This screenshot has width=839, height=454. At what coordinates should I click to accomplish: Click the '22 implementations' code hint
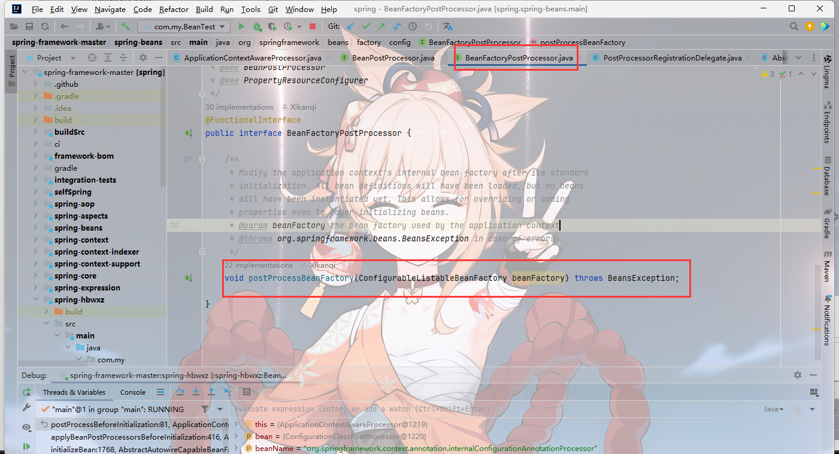(x=259, y=265)
